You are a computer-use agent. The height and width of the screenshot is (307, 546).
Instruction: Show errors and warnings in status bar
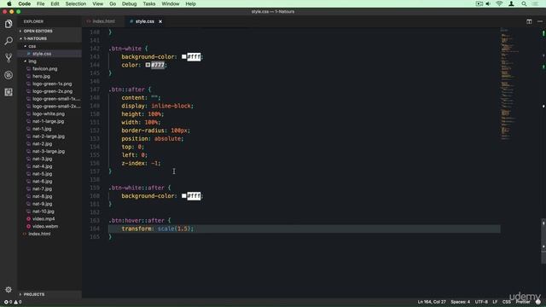coord(13,302)
